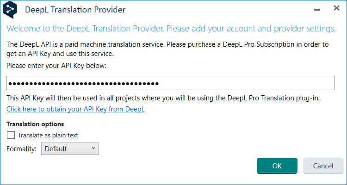
Task: Click the 'Translation options' section heading
Action: click(35, 124)
